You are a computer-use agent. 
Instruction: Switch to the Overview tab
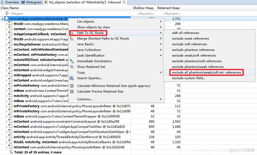tap(10, 2)
